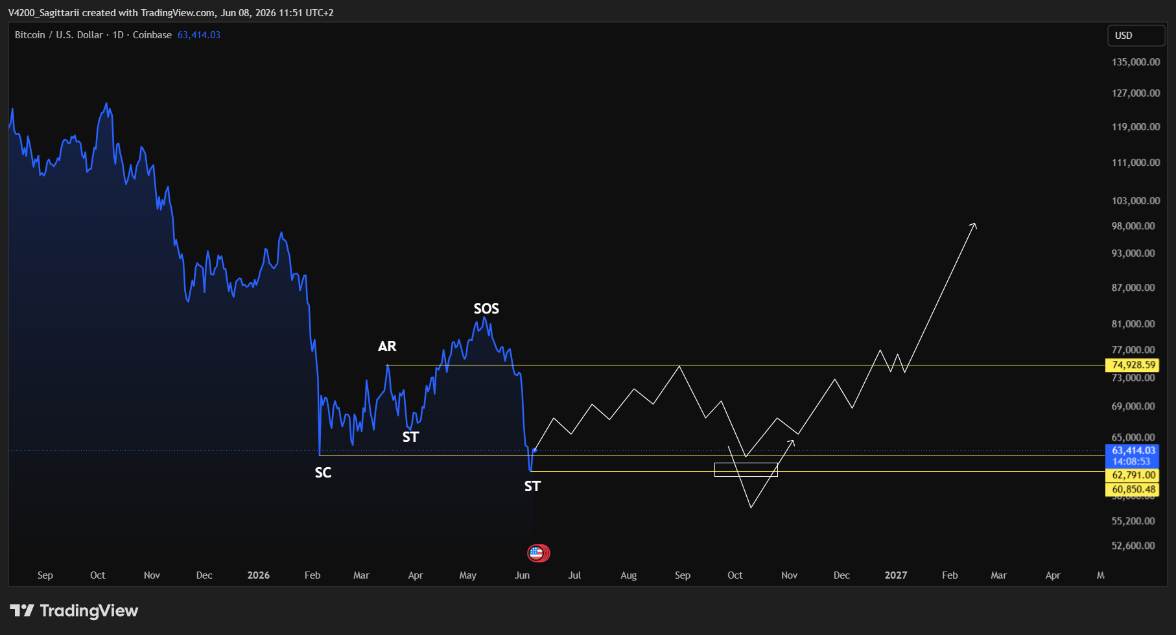Click the Coinbase exchange name in header
1176x635 pixels.
point(152,35)
